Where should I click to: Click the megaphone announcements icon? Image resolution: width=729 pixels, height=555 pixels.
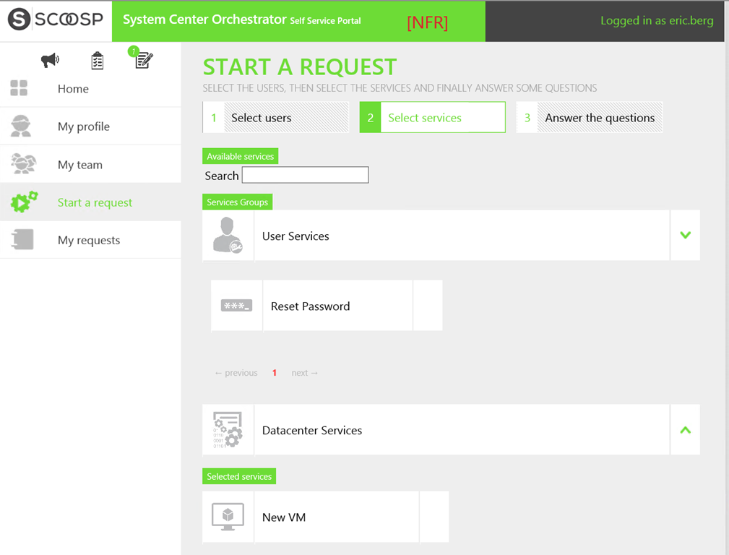click(x=50, y=61)
